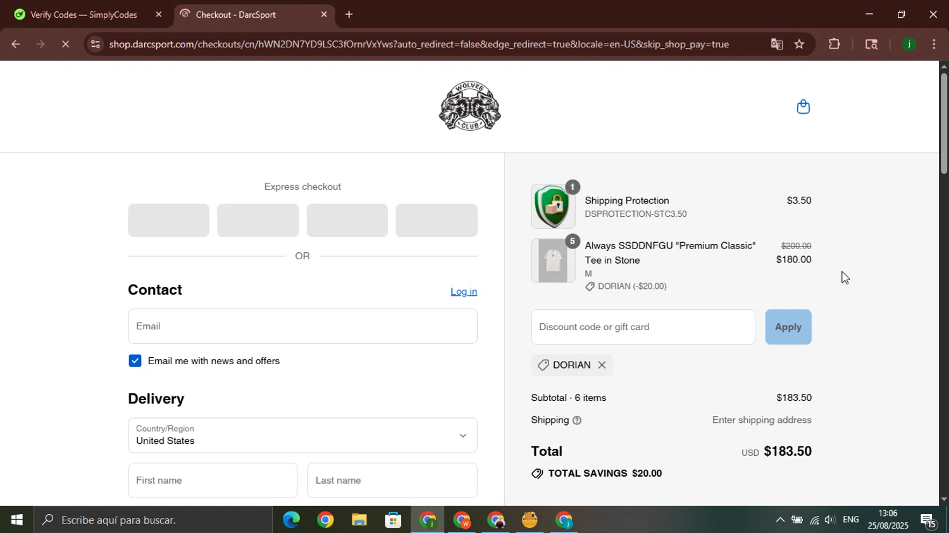Uncheck Email me with news and offers
The height and width of the screenshot is (533, 949).
click(x=135, y=361)
